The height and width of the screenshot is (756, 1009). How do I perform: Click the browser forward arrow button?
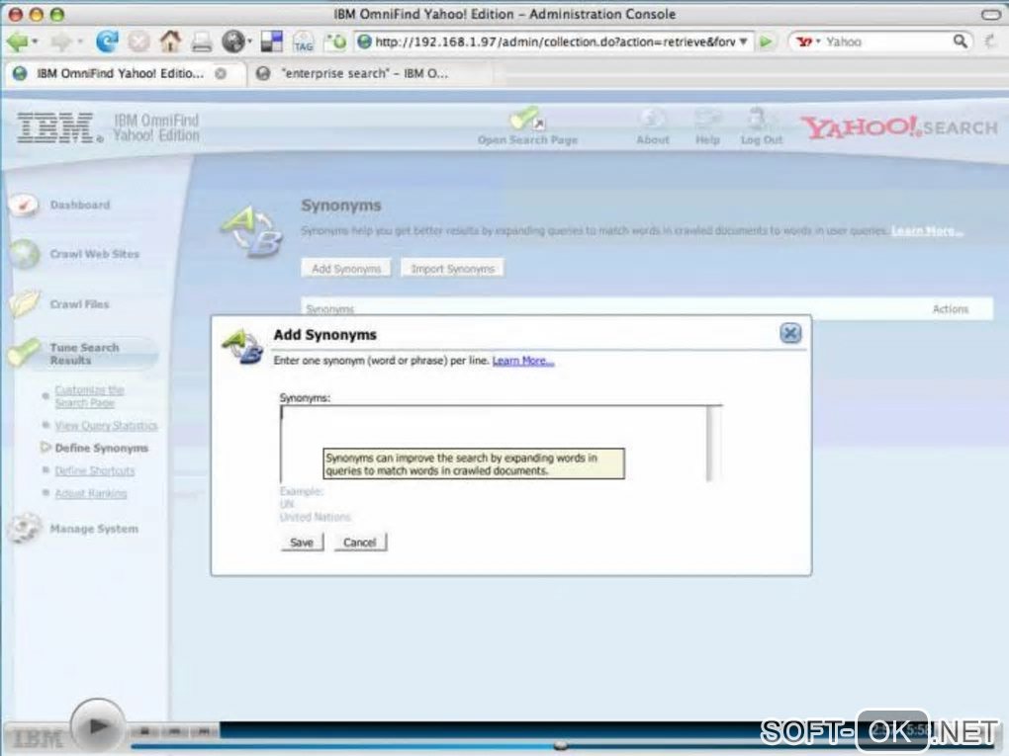point(61,42)
